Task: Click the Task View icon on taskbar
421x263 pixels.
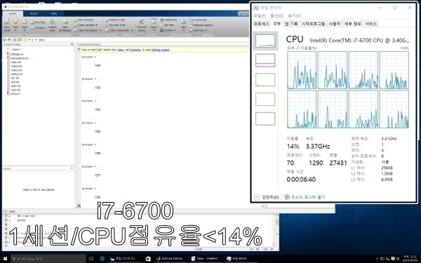Action: 91,259
